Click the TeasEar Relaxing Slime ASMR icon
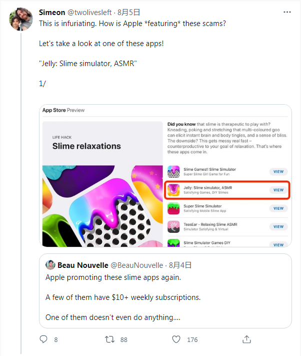301x356 pixels. [173, 226]
